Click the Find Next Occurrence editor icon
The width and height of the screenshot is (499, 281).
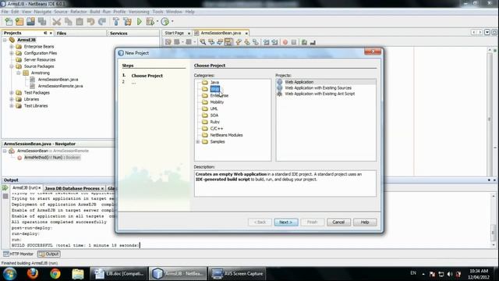[x=220, y=42]
